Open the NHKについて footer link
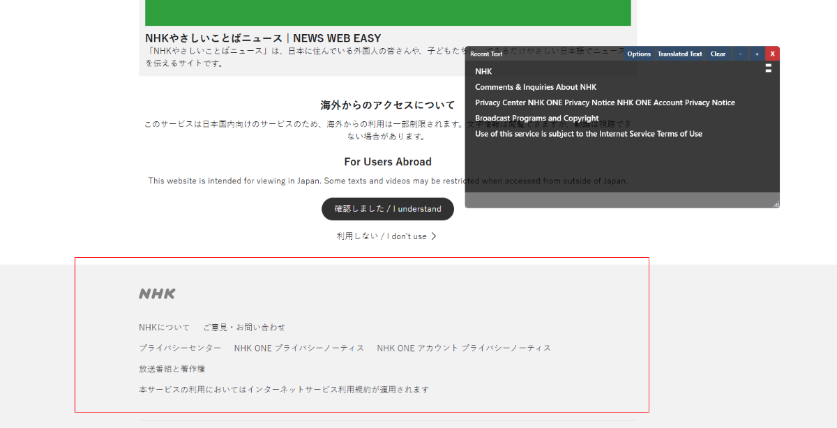The height and width of the screenshot is (428, 837). pyautogui.click(x=165, y=327)
